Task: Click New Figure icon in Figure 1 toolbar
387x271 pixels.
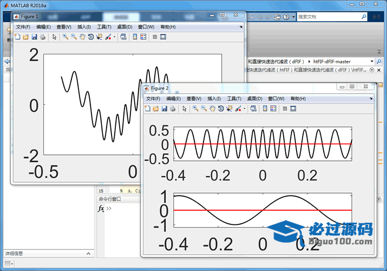Action: [17, 37]
